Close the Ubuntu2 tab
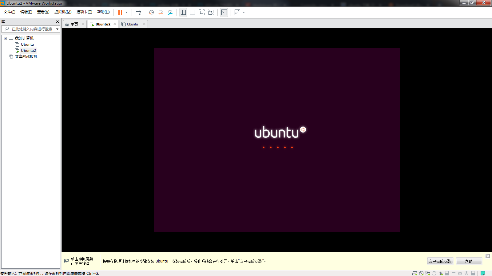Image resolution: width=492 pixels, height=276 pixels. pos(115,24)
